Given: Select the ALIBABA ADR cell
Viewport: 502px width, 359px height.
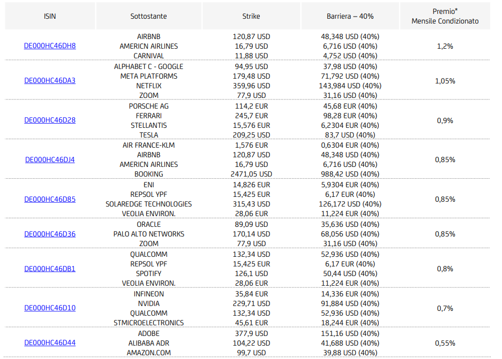Looking at the screenshot, I should pos(148,343).
